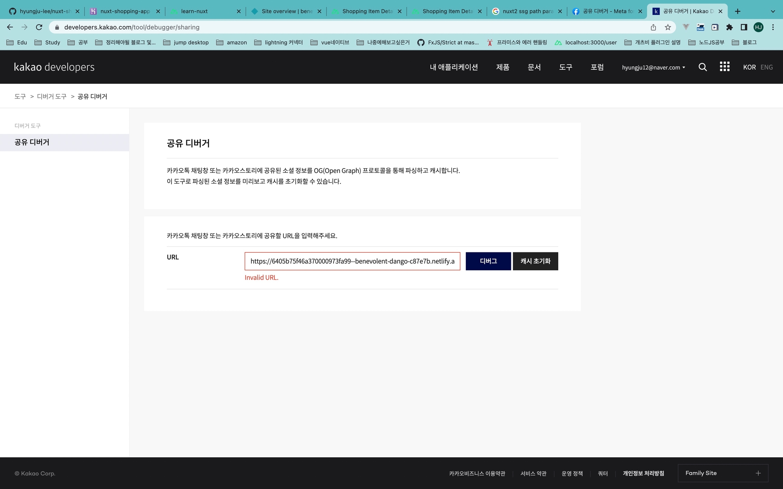Click the URL input field
The height and width of the screenshot is (489, 783).
(352, 261)
